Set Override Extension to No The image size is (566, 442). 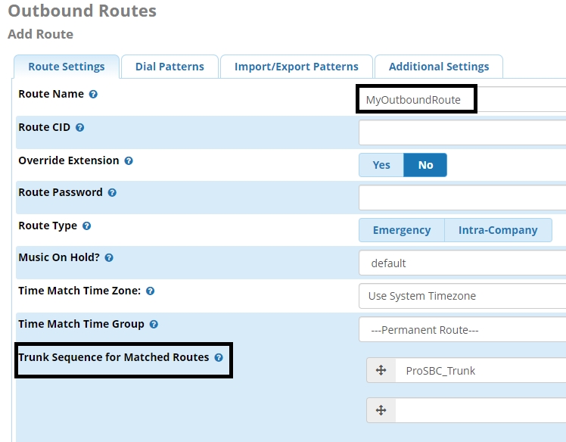point(425,165)
